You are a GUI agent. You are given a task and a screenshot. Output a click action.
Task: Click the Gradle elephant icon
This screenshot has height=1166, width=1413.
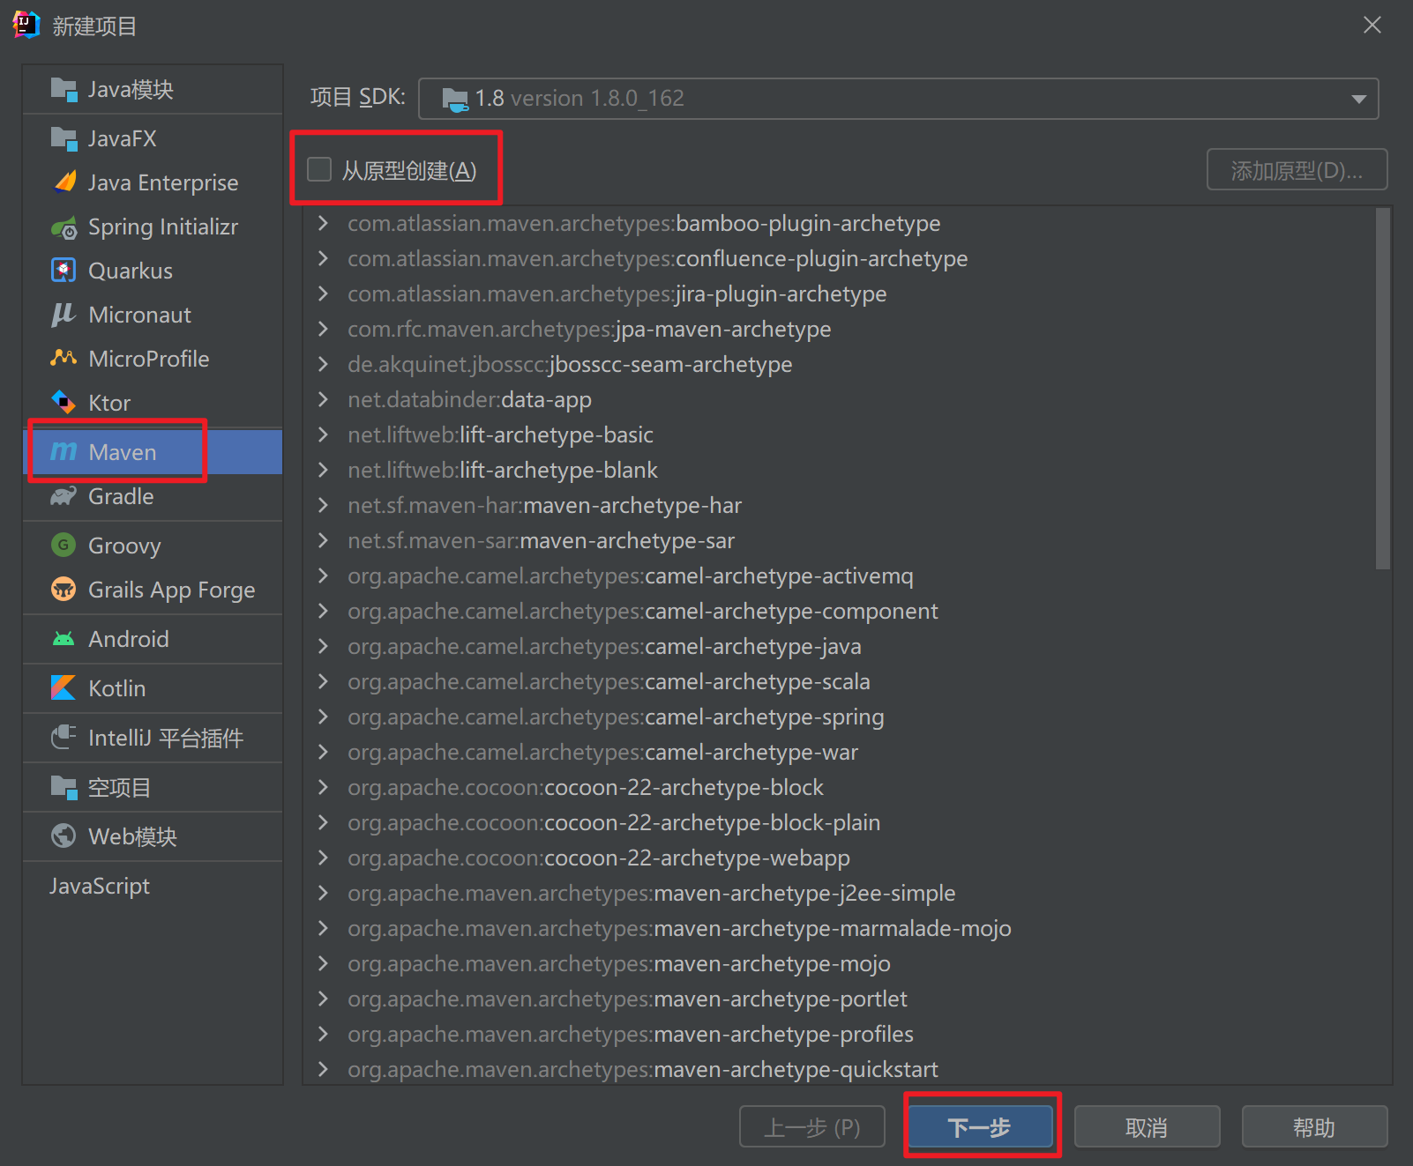(x=64, y=496)
